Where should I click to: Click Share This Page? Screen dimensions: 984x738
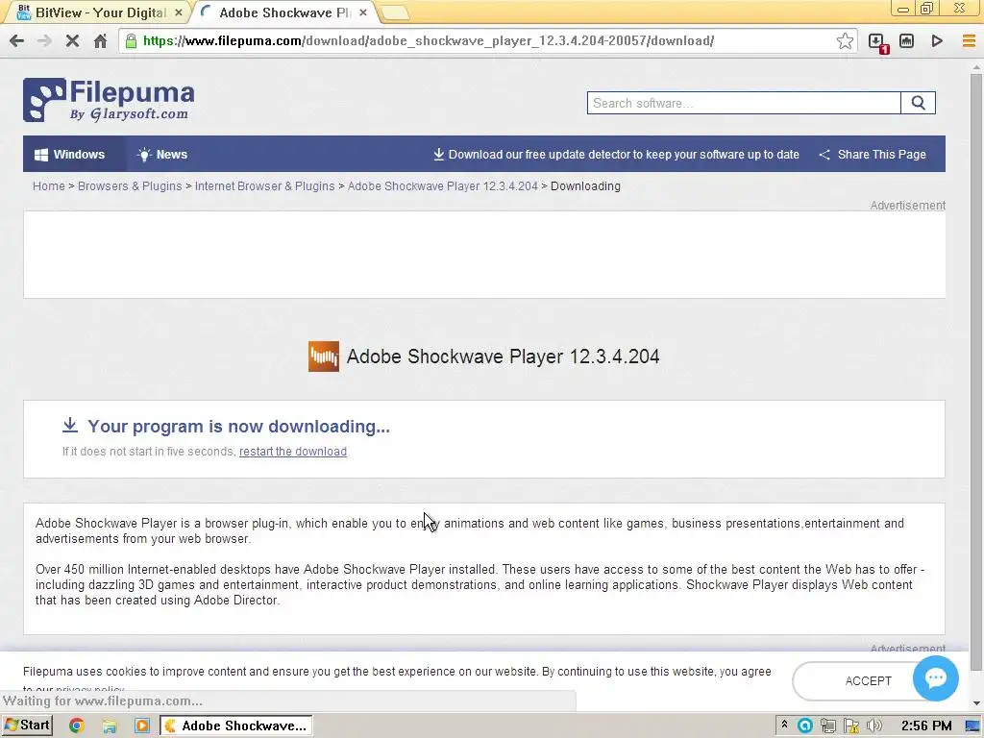click(873, 155)
